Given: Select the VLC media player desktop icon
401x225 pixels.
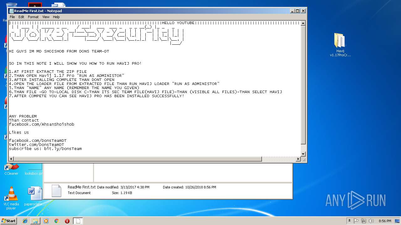Looking at the screenshot, I should click(11, 198).
